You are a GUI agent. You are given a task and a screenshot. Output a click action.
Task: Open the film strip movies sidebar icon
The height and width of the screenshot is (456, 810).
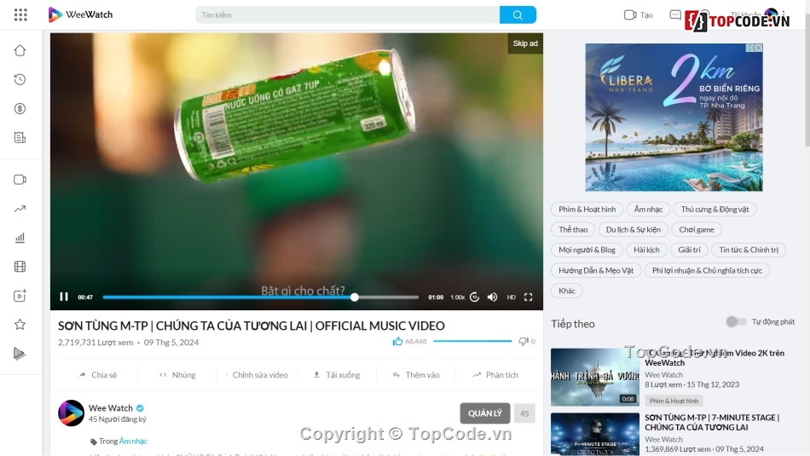point(20,267)
